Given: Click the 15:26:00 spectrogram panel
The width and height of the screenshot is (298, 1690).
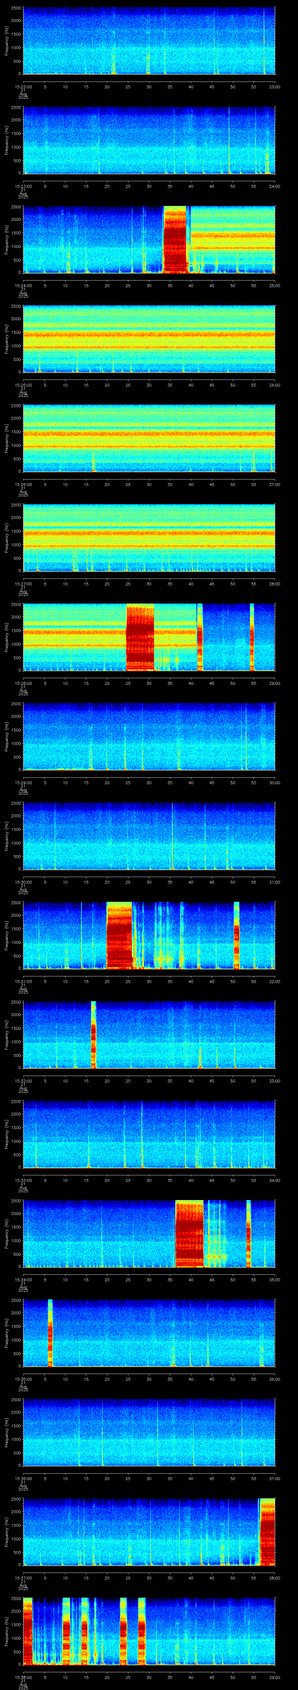Looking at the screenshot, I should 149,438.
